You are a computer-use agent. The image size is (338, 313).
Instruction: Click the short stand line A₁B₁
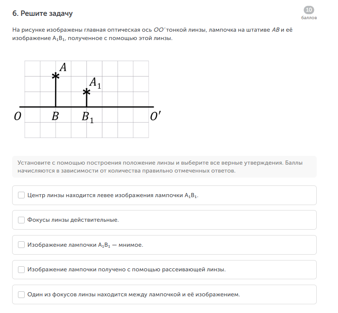coord(86,101)
